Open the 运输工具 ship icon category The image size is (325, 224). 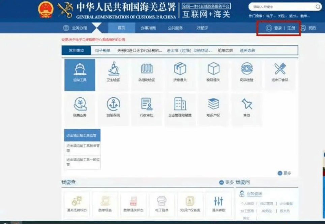pyautogui.click(x=80, y=75)
